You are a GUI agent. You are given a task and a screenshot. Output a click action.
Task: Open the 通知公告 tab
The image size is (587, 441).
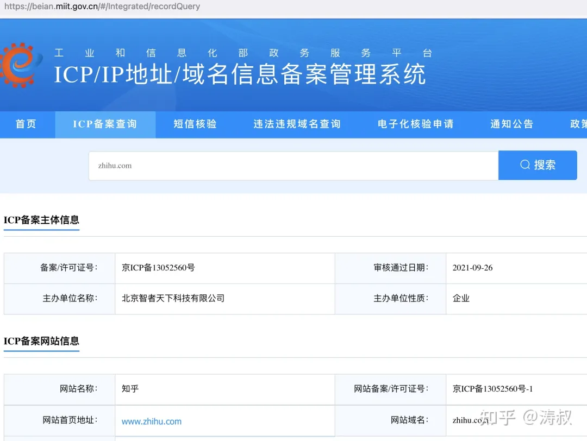(x=512, y=124)
